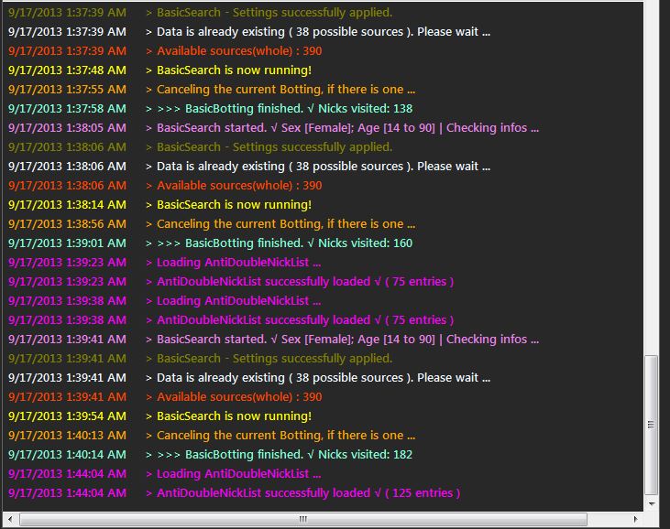Select 'Canceling the current Botting' at 1:40:13 AM
Image resolution: width=670 pixels, height=529 pixels.
212,436
